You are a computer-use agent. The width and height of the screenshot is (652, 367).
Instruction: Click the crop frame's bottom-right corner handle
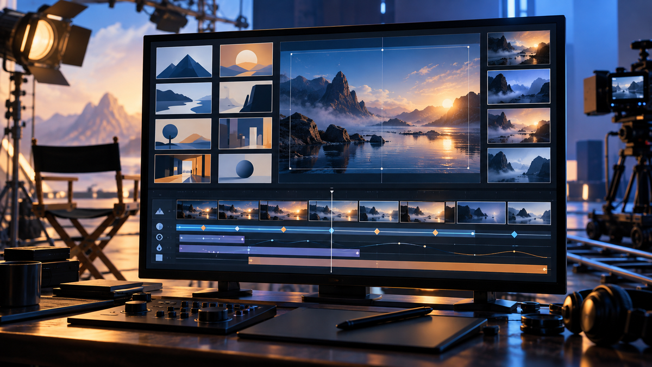click(469, 169)
